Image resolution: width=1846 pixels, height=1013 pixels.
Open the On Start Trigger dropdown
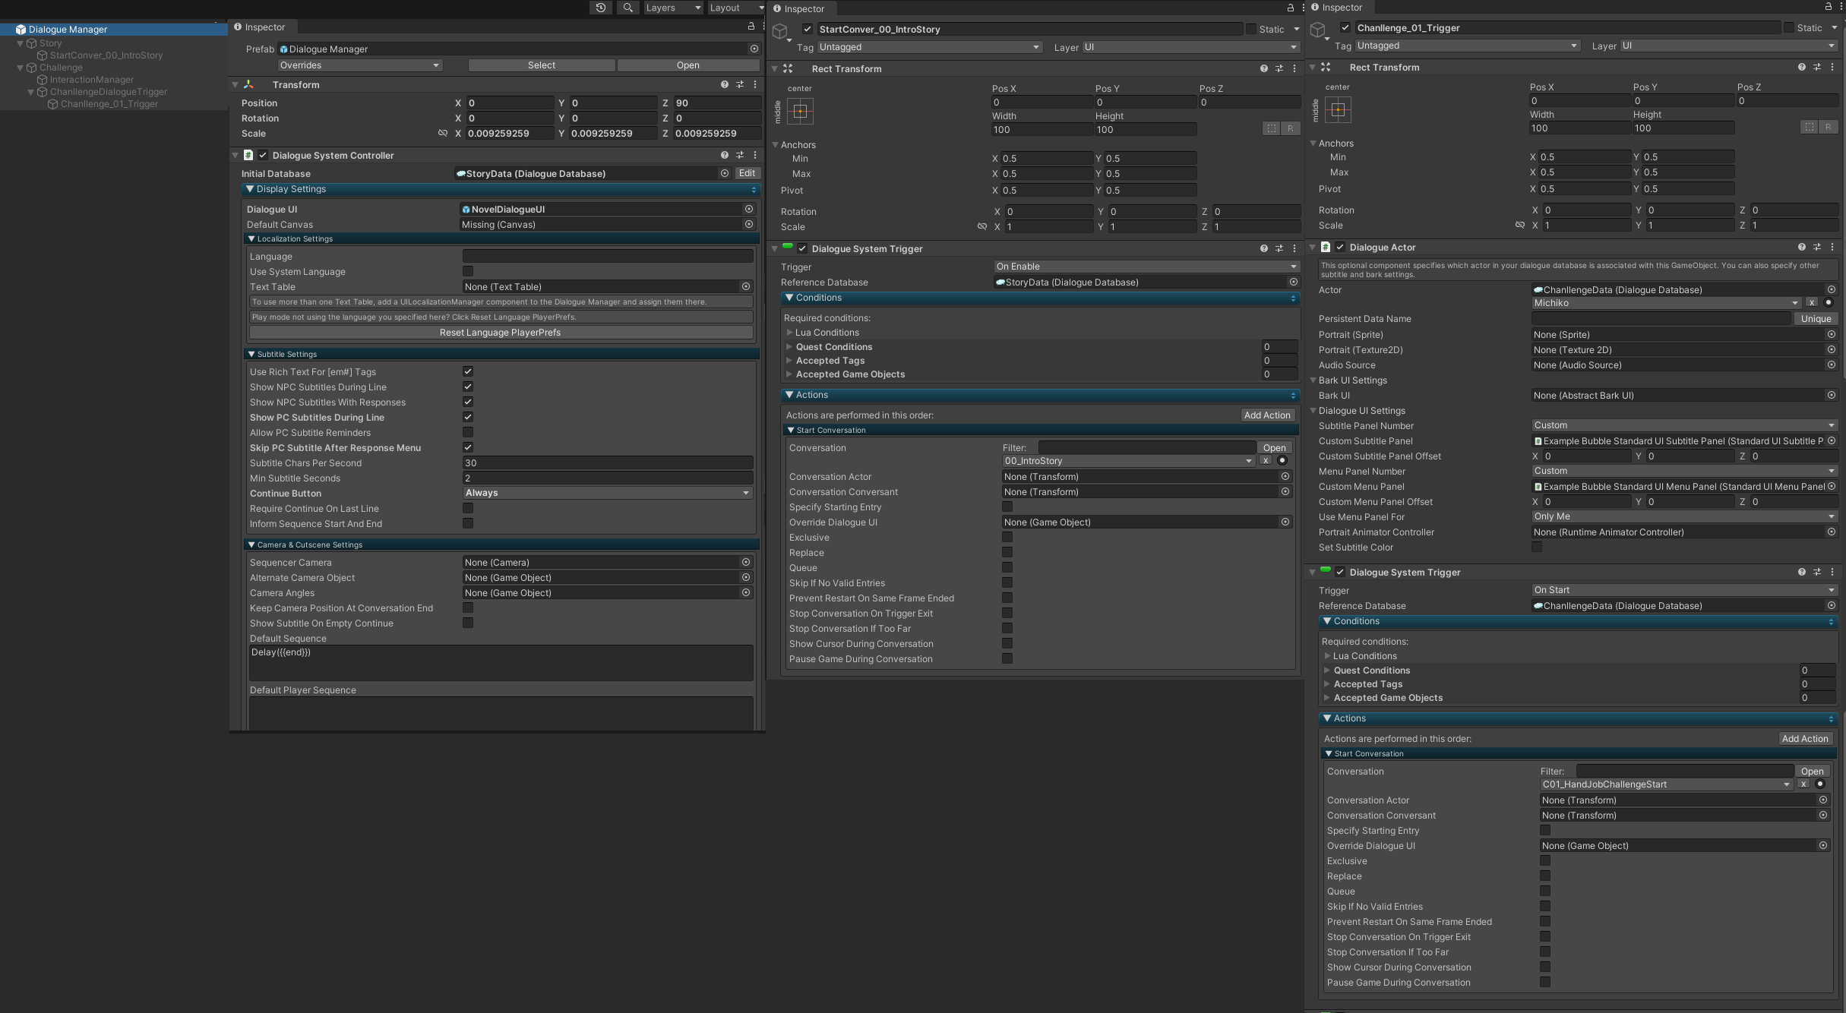[x=1684, y=590]
